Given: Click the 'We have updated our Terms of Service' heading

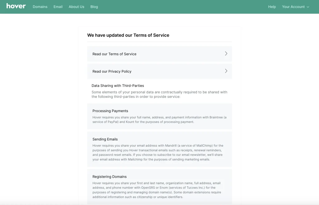Looking at the screenshot, I should coord(128,35).
